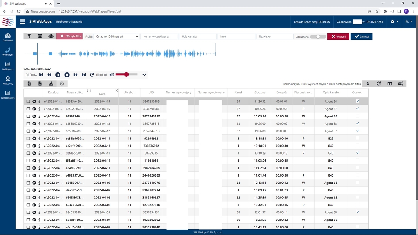Collapse the Data column sort menu
This screenshot has height=235, width=418.
(x=116, y=91)
